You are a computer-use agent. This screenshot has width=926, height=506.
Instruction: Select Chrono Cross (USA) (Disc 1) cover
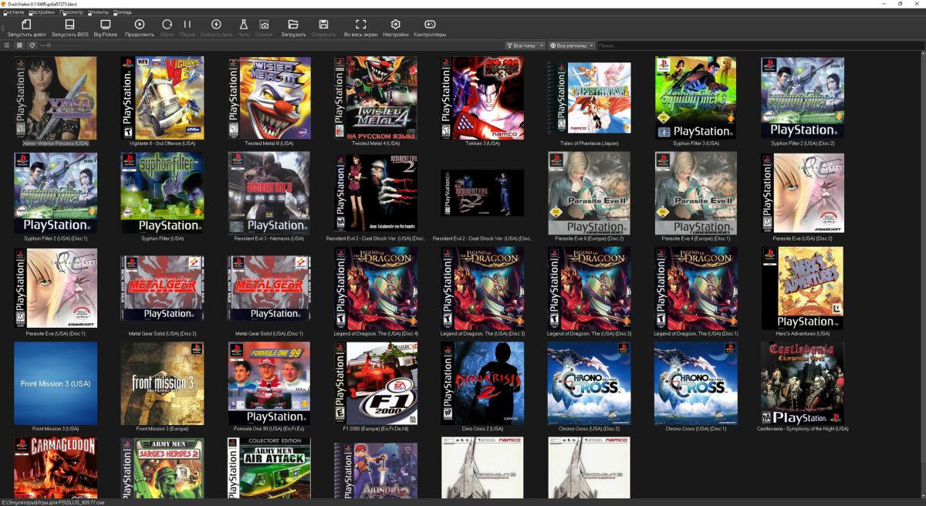tap(695, 383)
